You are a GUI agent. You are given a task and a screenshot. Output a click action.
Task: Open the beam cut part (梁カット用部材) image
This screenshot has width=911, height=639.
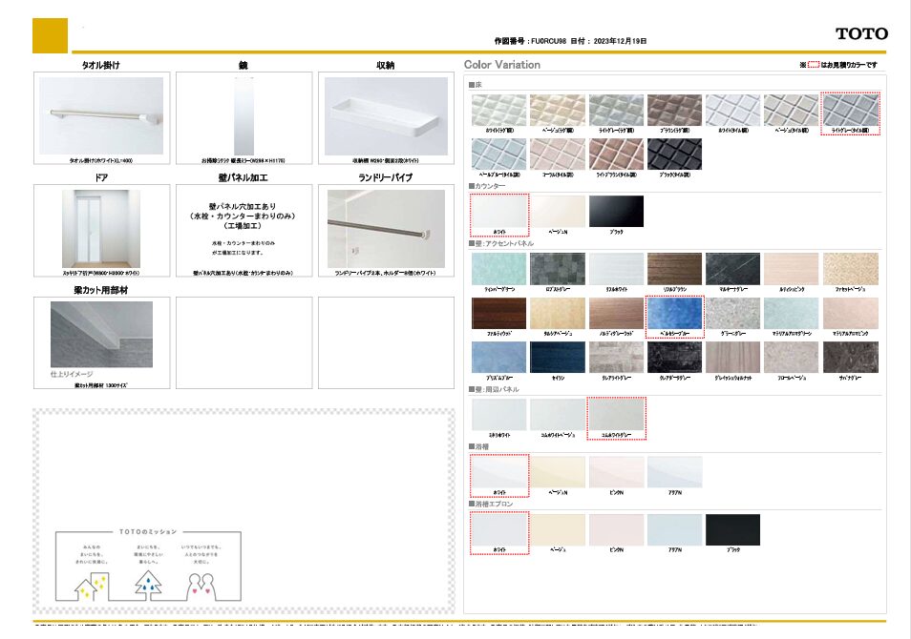[x=101, y=335]
